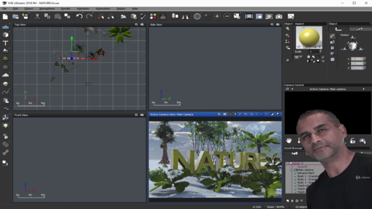372x209 pixels.
Task: Toggle the camera lock padlock icon
Action: pos(353,140)
